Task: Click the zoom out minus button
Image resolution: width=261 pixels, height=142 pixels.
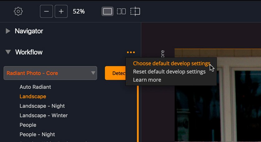Action: click(46, 11)
